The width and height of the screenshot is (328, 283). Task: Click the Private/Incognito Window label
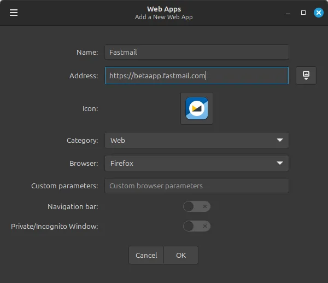pyautogui.click(x=54, y=227)
